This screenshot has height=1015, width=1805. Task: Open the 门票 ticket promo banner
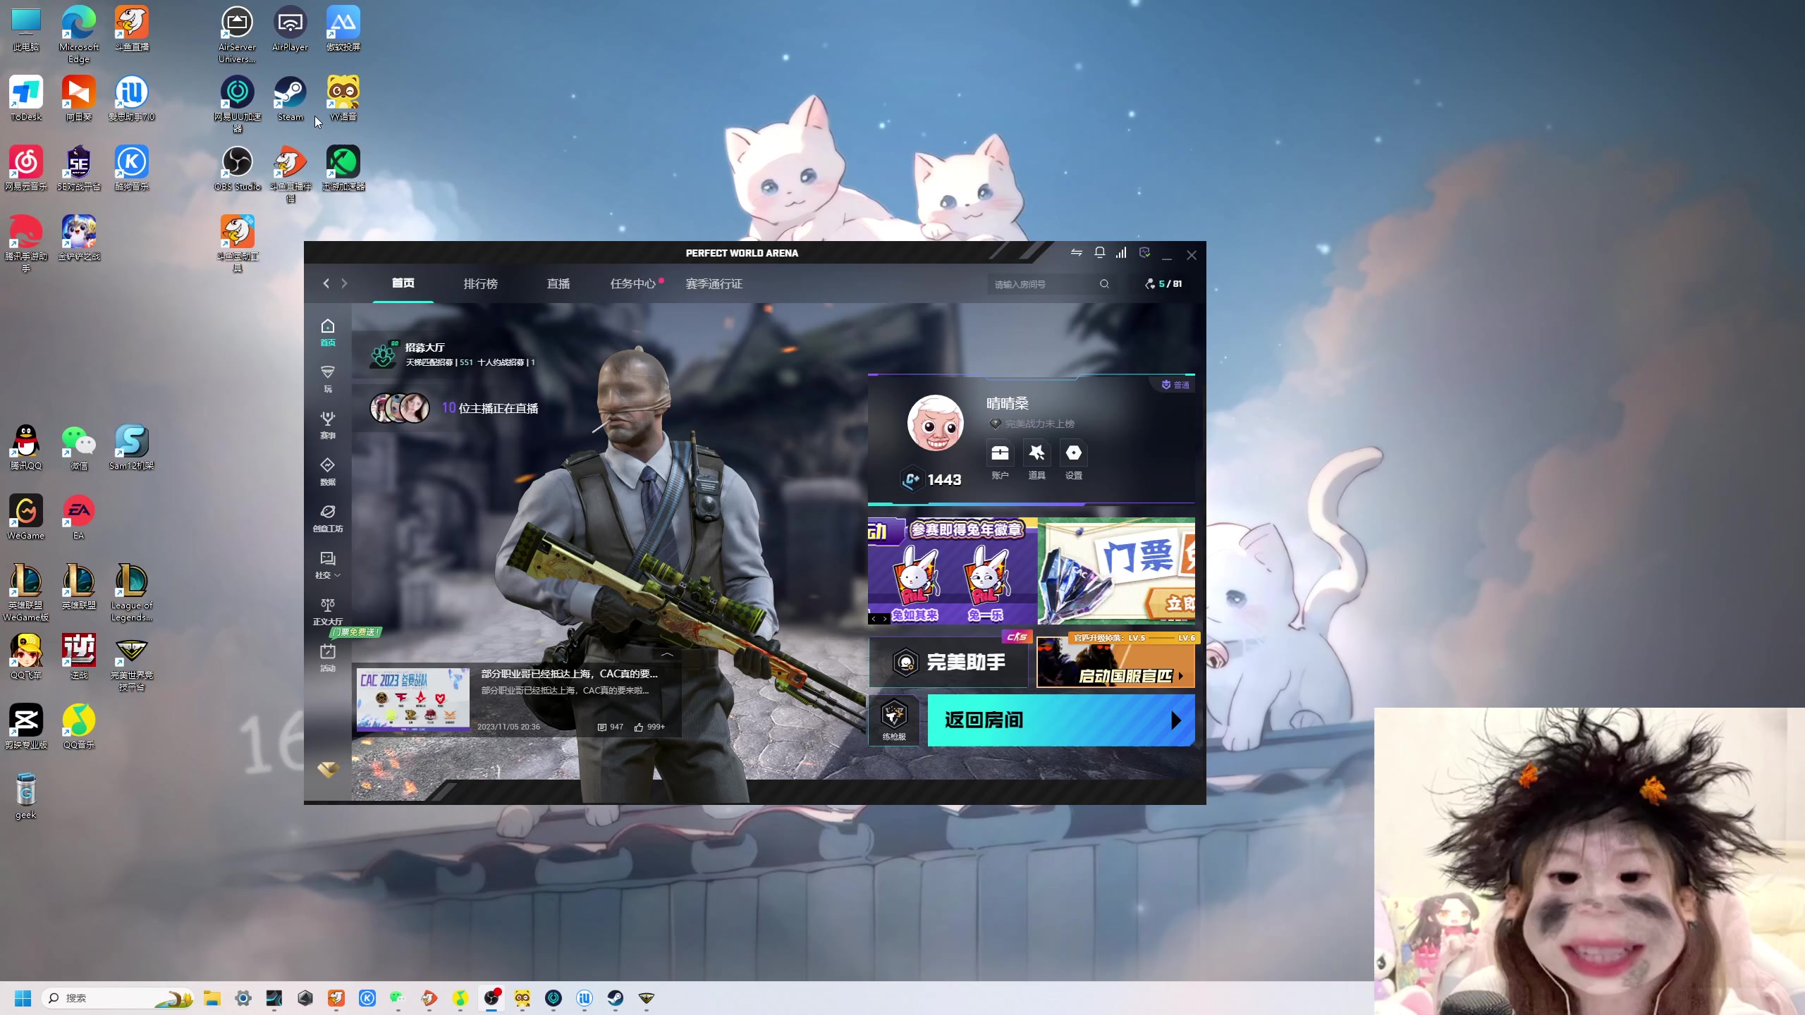1117,571
